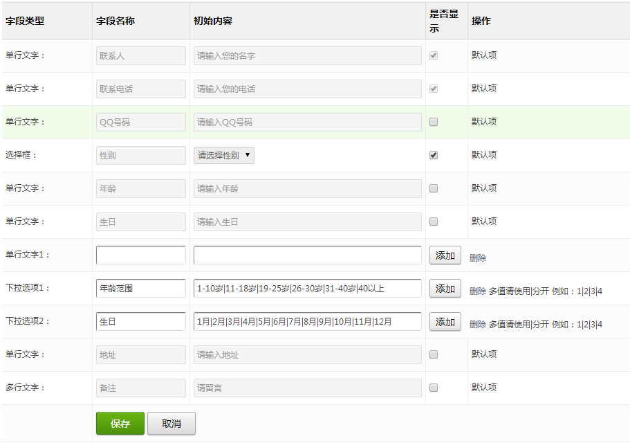The height and width of the screenshot is (443, 630).
Task: Enable display checkbox for QQ号码 field
Action: (x=434, y=122)
